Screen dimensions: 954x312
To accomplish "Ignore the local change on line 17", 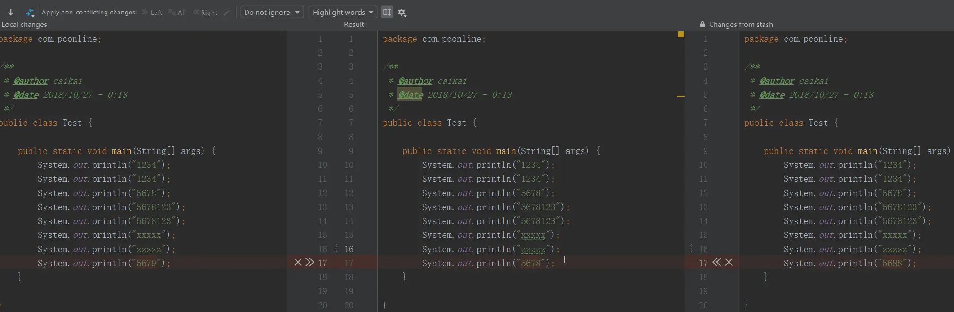I will (x=298, y=262).
